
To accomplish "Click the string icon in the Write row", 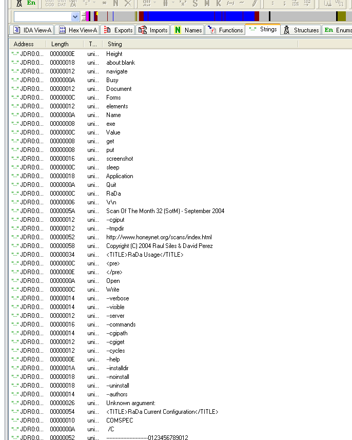I will pyautogui.click(x=15, y=289).
